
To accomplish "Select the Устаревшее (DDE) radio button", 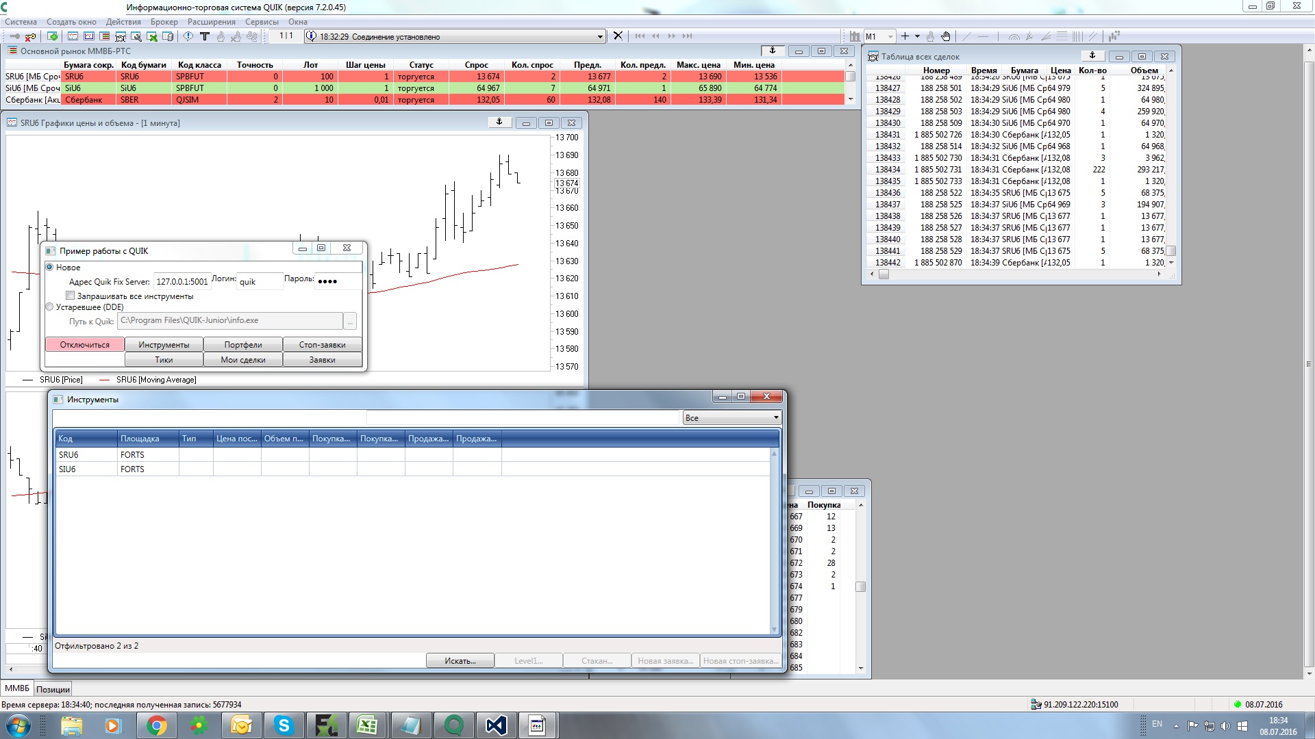I will pyautogui.click(x=50, y=307).
